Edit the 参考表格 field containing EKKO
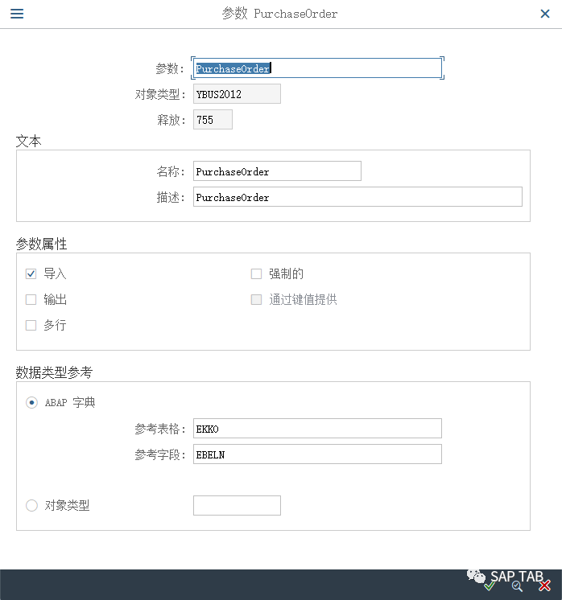This screenshot has width=562, height=600. coord(317,428)
